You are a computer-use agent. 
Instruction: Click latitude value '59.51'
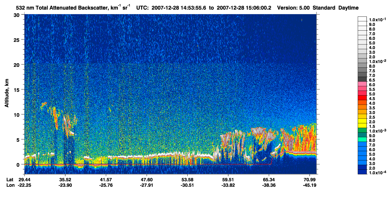tap(228, 179)
